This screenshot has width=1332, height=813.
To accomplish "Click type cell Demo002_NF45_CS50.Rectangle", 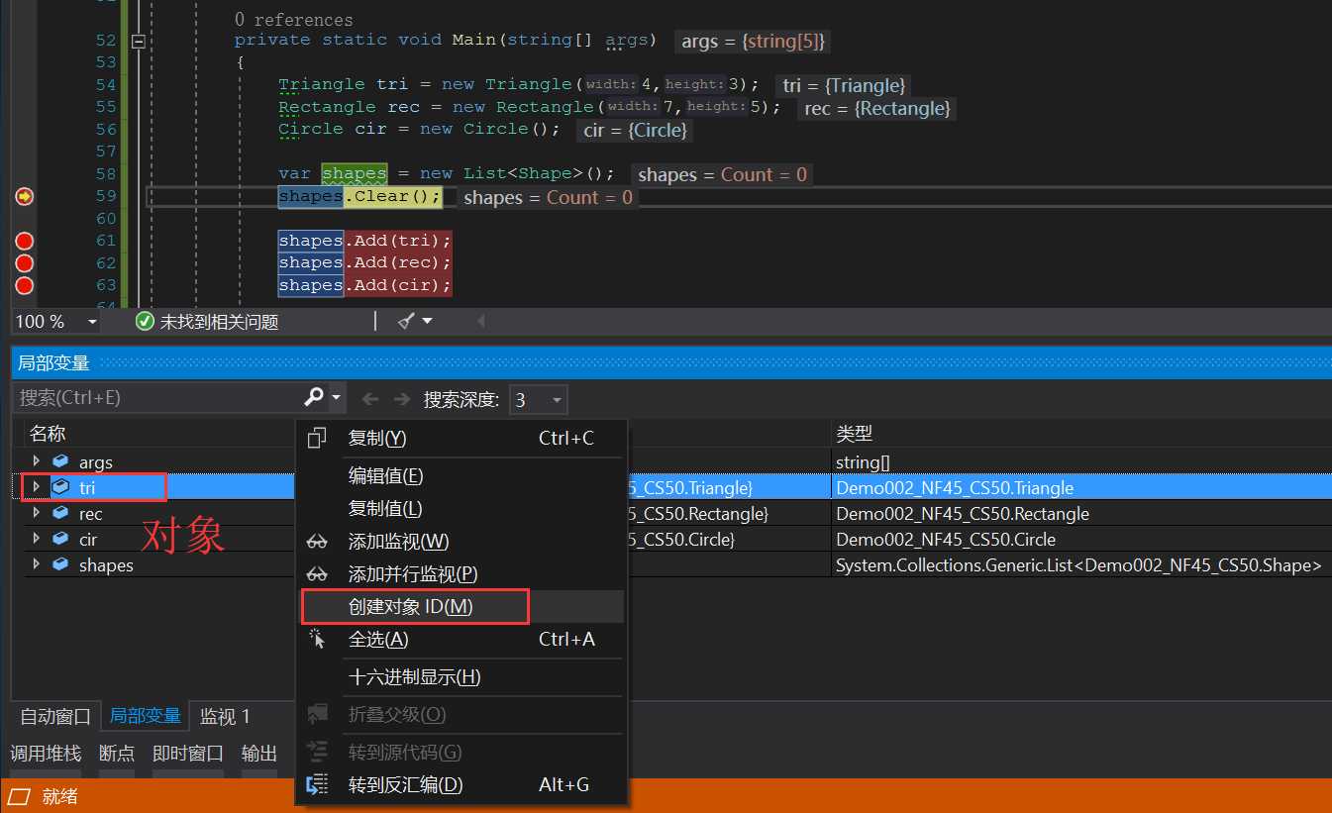I will click(963, 514).
